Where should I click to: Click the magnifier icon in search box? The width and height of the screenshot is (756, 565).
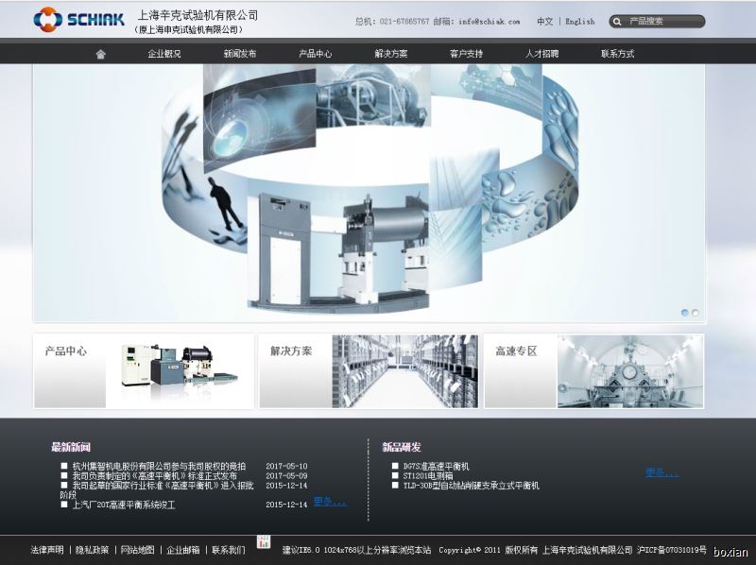618,21
